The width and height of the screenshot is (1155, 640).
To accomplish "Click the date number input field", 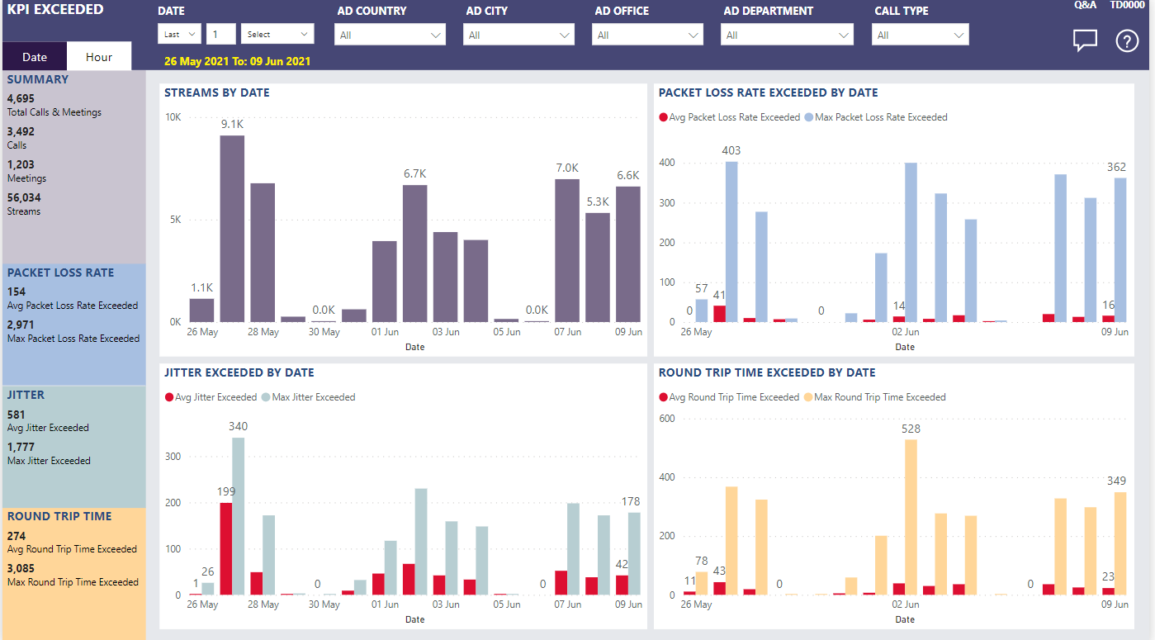I will point(220,34).
